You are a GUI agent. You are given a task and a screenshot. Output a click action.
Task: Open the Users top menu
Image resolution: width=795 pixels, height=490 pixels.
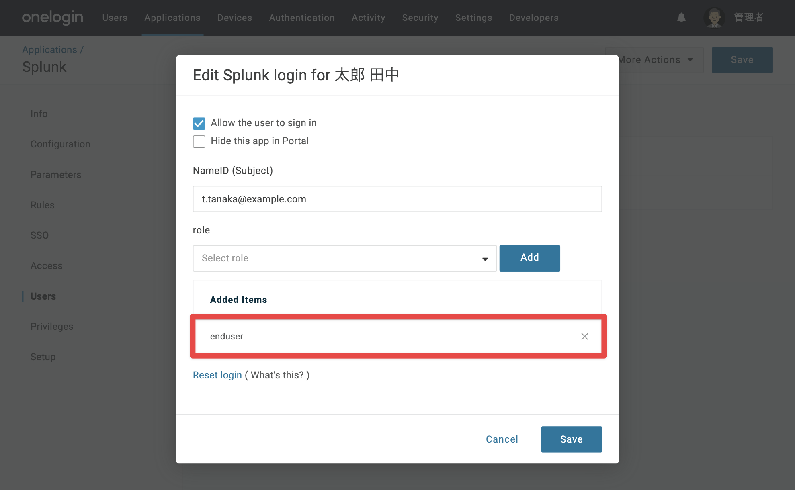(115, 18)
